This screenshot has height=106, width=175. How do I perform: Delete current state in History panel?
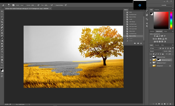click(x=141, y=43)
